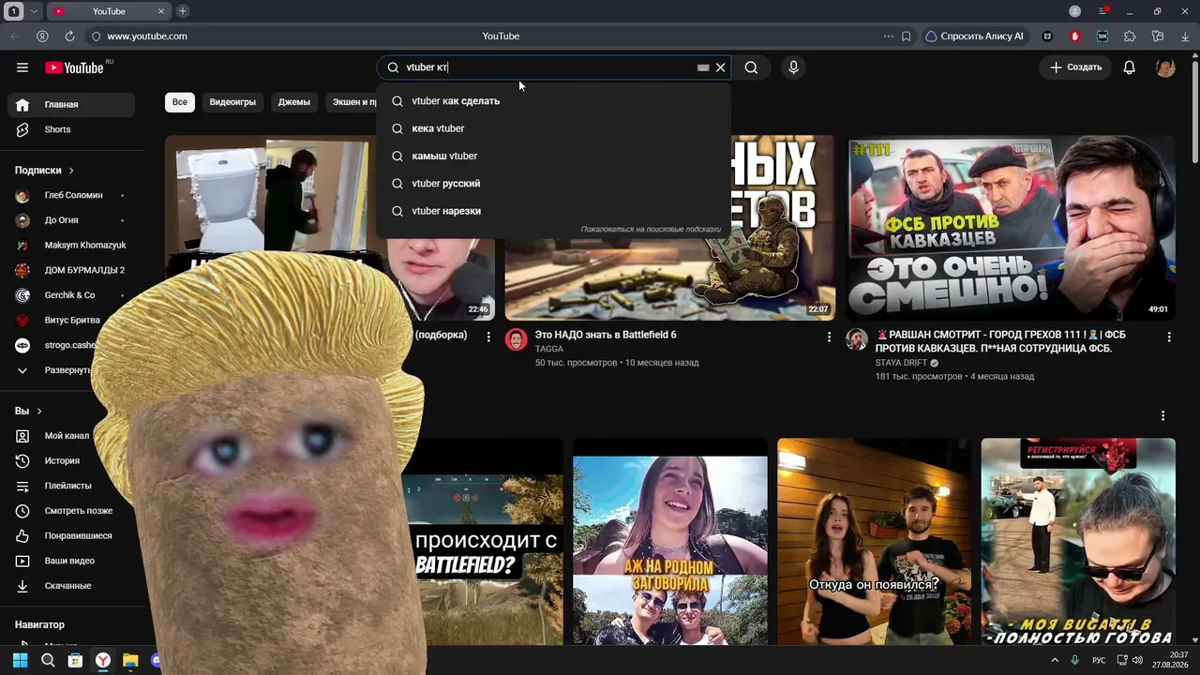Open Shorts shelf options menu
Viewport: 1200px width, 675px height.
(1163, 415)
